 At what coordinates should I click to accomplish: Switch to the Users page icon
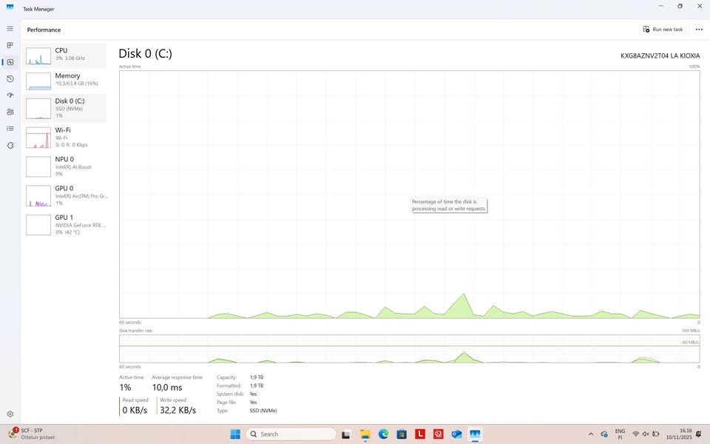10,112
